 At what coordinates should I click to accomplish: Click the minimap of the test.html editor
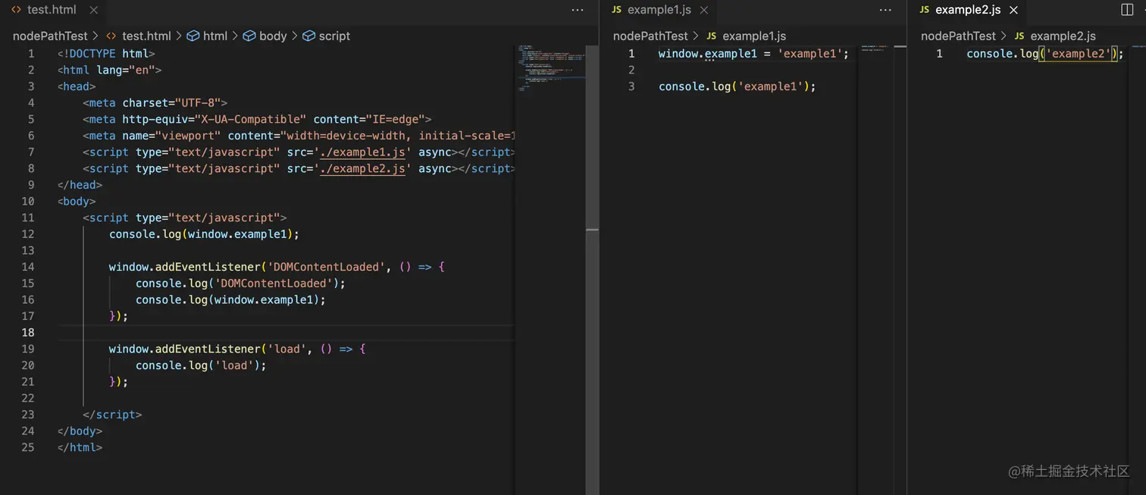click(x=551, y=68)
